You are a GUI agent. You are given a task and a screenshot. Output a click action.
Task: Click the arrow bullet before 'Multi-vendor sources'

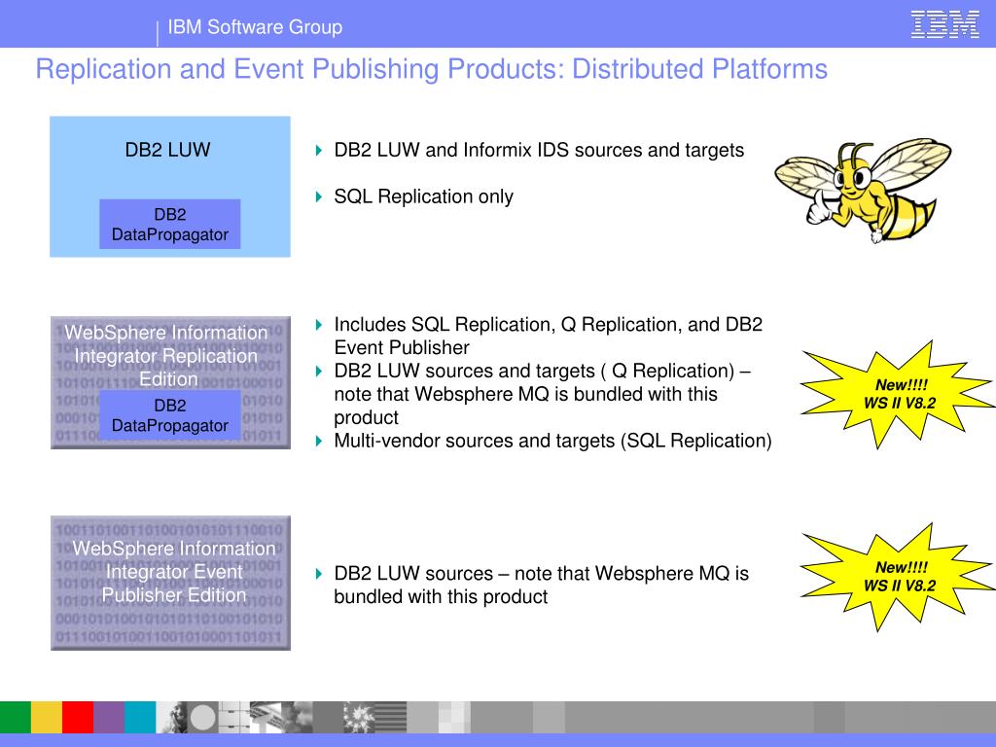pos(319,441)
